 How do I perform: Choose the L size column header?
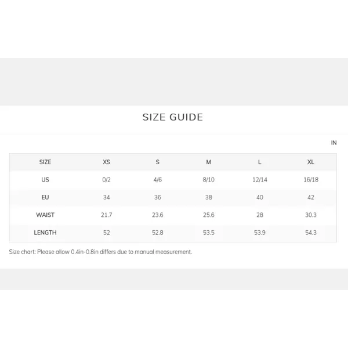click(x=260, y=162)
